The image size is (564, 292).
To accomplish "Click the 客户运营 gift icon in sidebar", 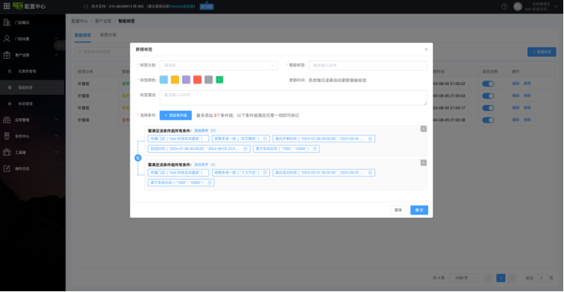I will pyautogui.click(x=7, y=55).
